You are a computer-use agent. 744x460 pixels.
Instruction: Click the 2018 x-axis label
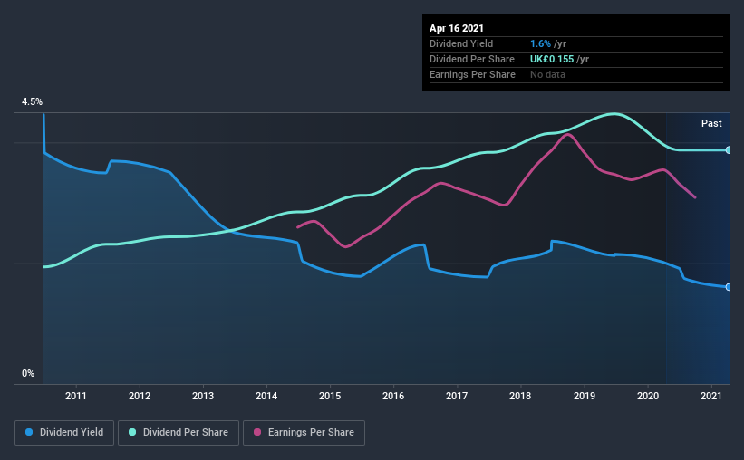[520, 396]
